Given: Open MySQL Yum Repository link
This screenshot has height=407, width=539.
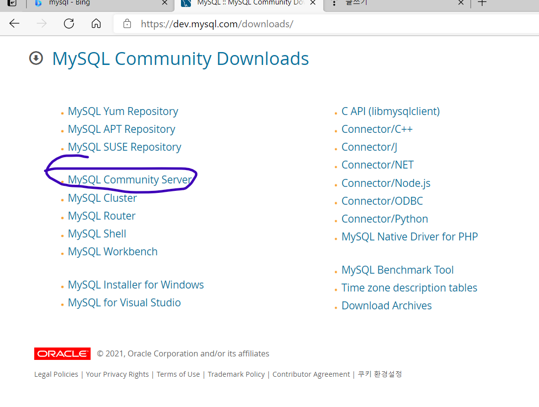Looking at the screenshot, I should 122,112.
